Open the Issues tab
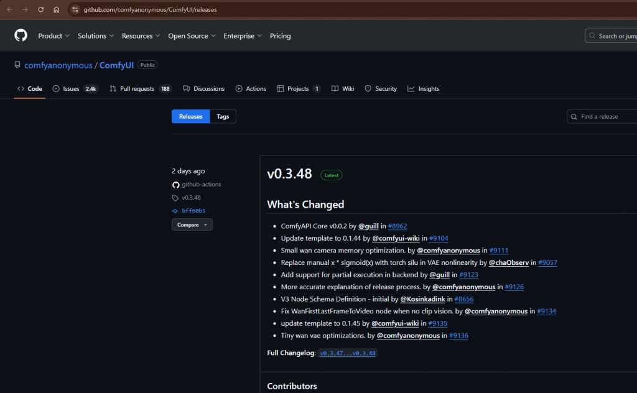The width and height of the screenshot is (637, 393). pyautogui.click(x=75, y=88)
